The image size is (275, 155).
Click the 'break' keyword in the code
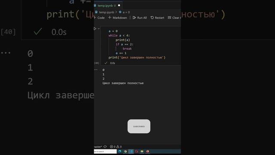pos(127,49)
